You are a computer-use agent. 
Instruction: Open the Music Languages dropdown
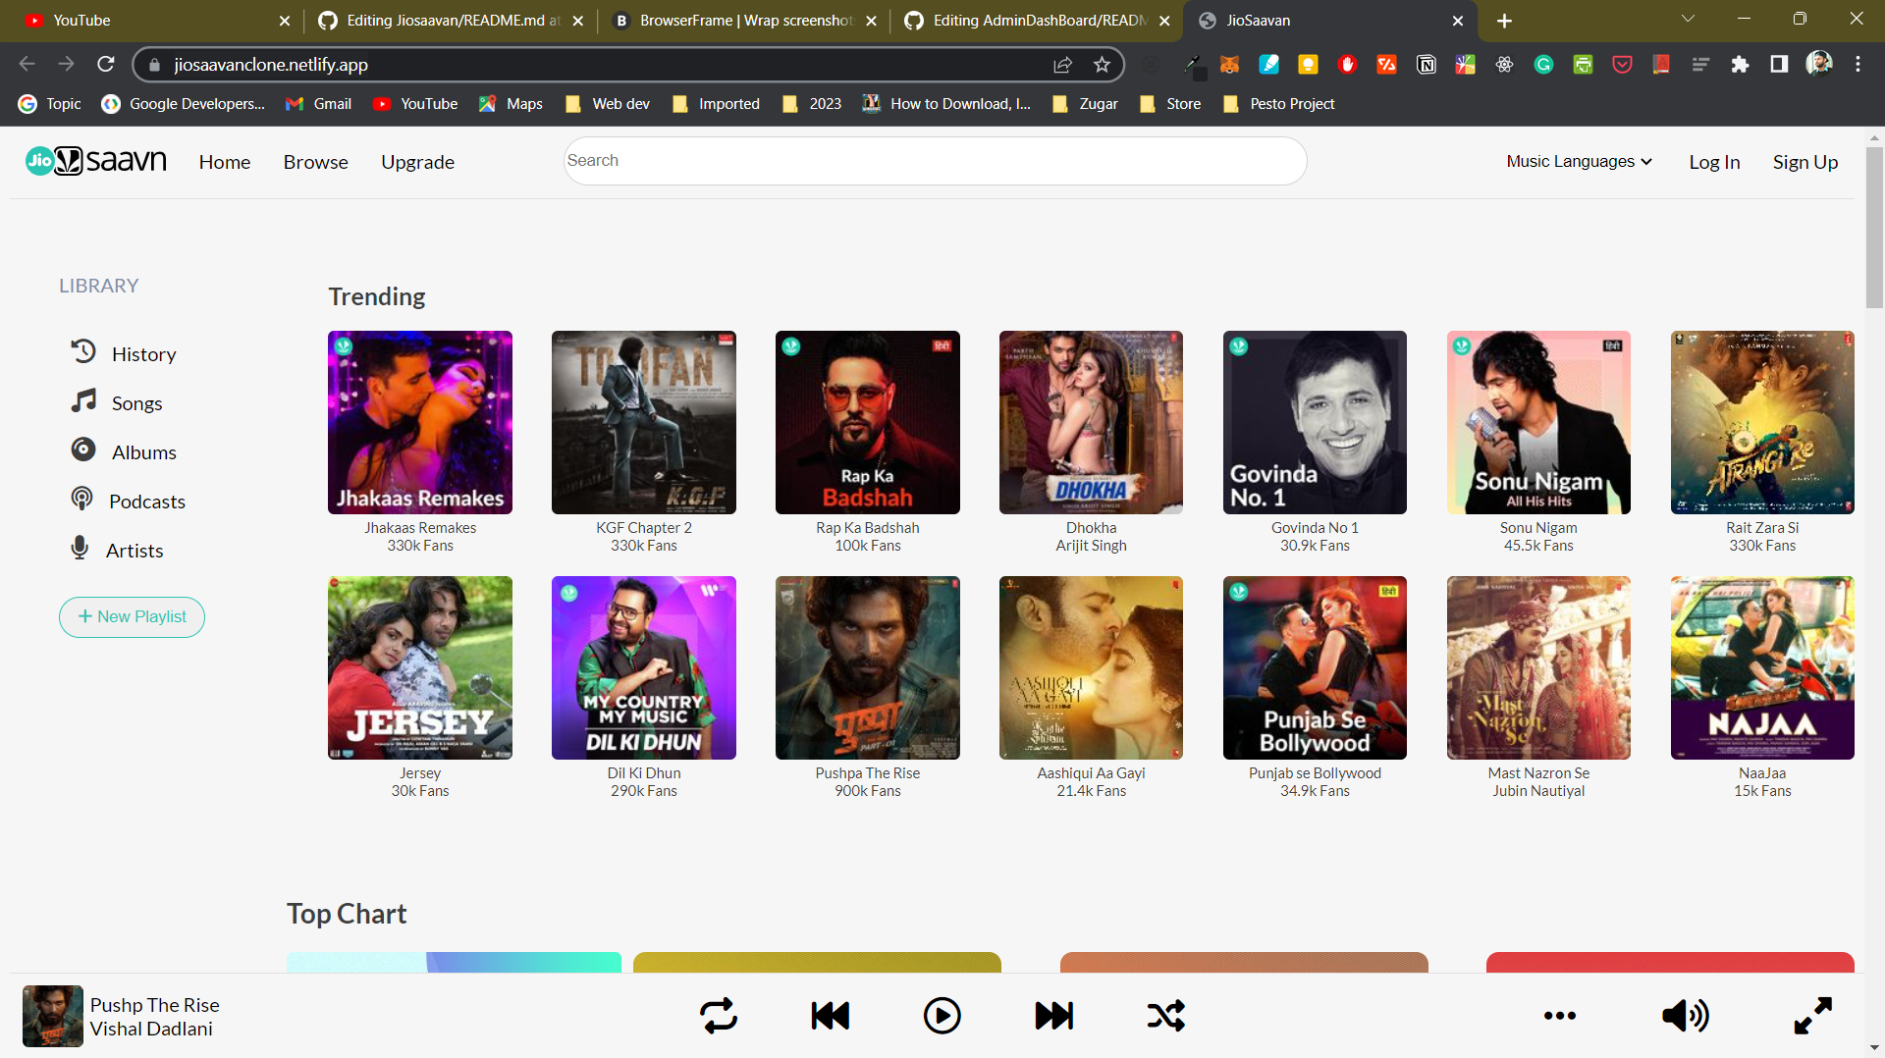coord(1578,161)
